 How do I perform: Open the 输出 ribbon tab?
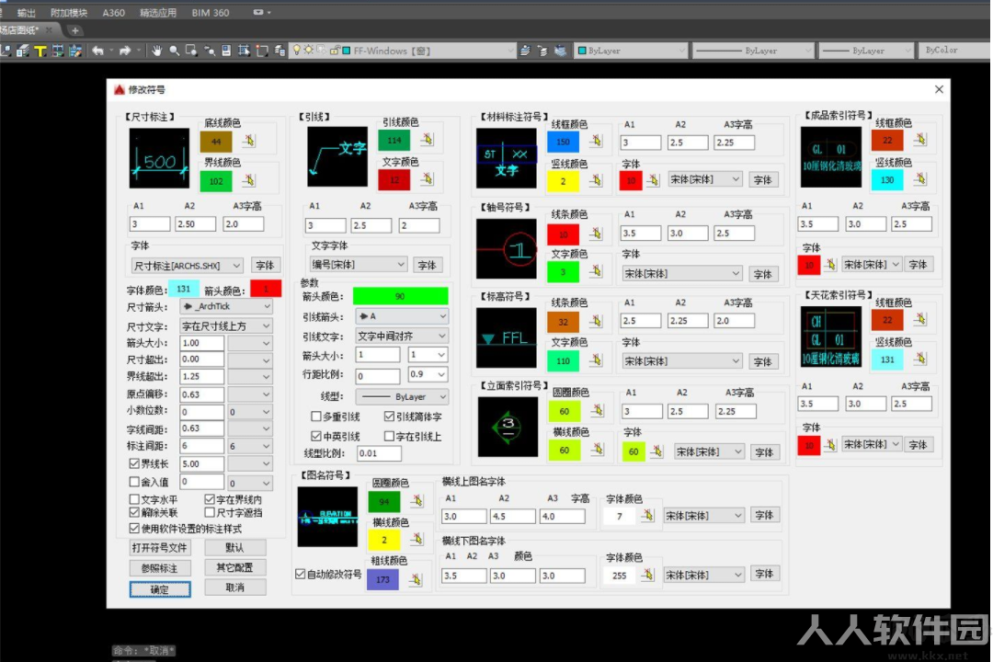click(x=26, y=13)
